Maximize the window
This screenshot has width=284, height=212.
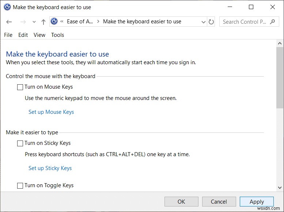click(251, 7)
